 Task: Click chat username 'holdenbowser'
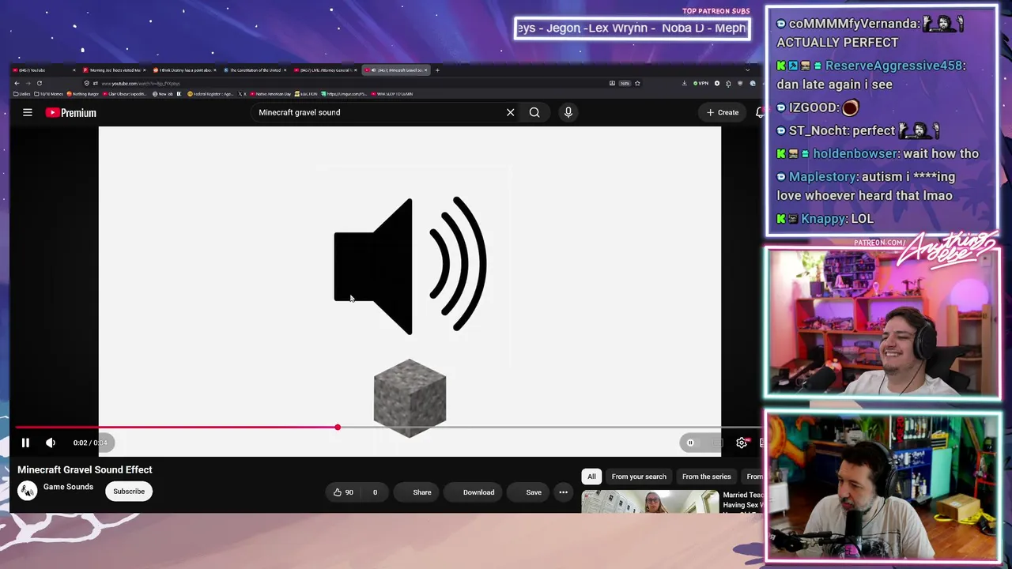point(855,154)
